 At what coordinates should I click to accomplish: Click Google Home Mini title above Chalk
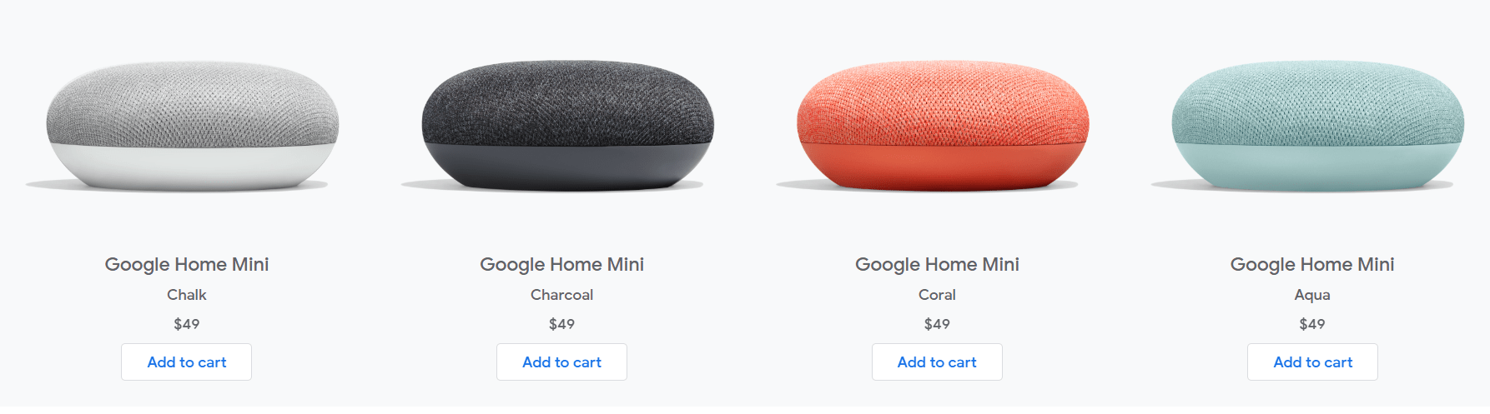click(187, 265)
